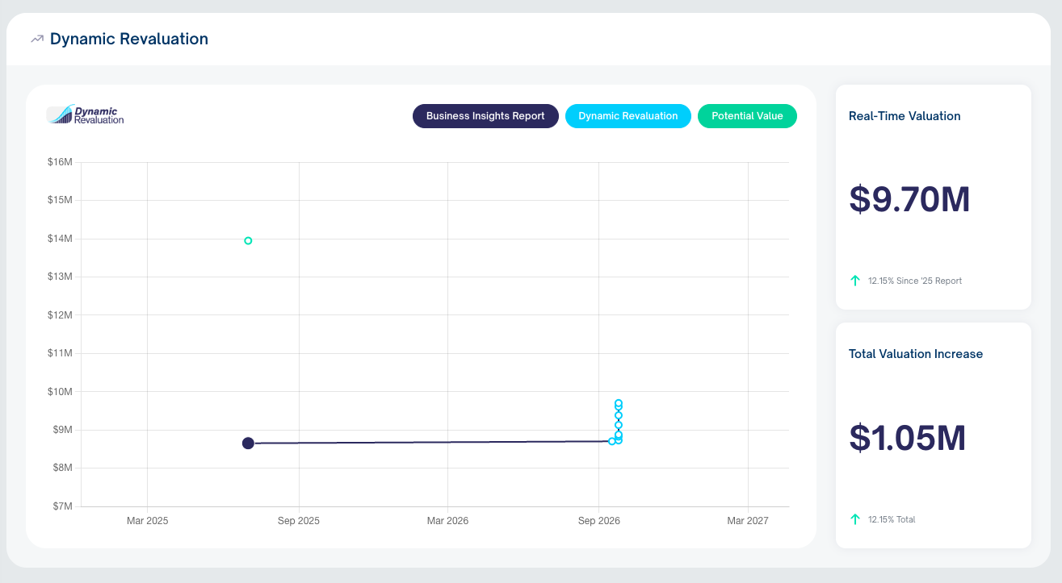This screenshot has width=1062, height=583.
Task: Click the $10M y-axis label
Action: 61,392
